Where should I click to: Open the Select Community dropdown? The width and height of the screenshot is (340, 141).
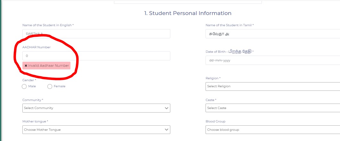(96, 108)
